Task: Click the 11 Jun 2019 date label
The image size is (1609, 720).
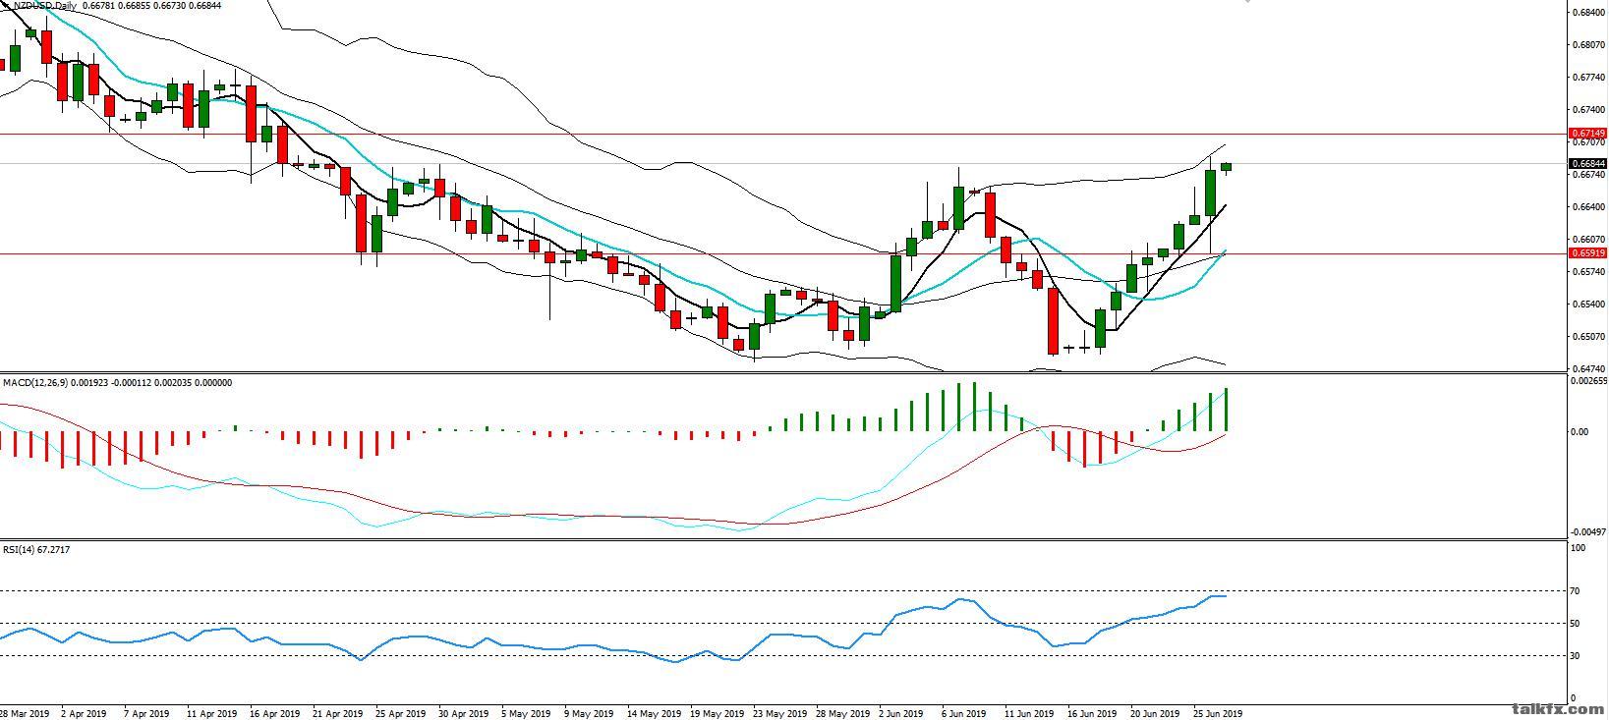Action: (1029, 714)
